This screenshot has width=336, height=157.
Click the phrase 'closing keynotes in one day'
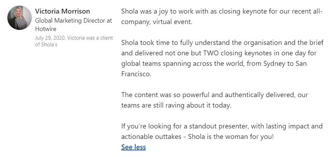pos(263,53)
